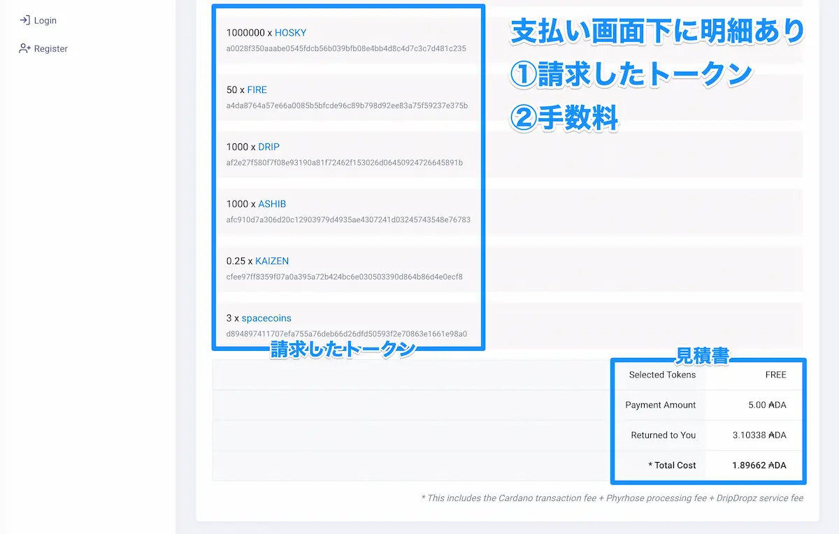This screenshot has height=534, width=839.
Task: Open the FIRE token link
Action: pos(257,90)
